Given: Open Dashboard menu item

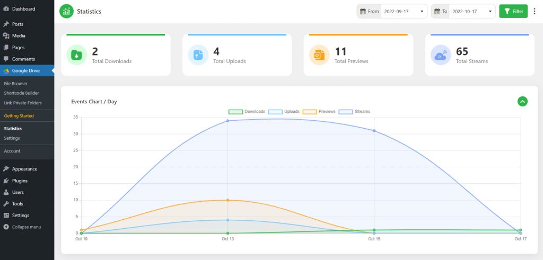Looking at the screenshot, I should (27, 9).
